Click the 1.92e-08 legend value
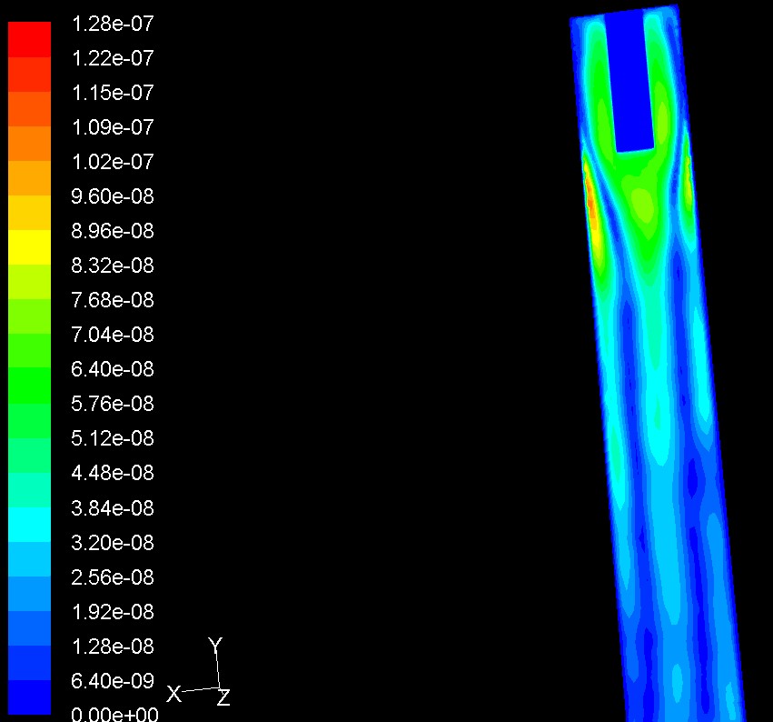The image size is (773, 722). (113, 612)
